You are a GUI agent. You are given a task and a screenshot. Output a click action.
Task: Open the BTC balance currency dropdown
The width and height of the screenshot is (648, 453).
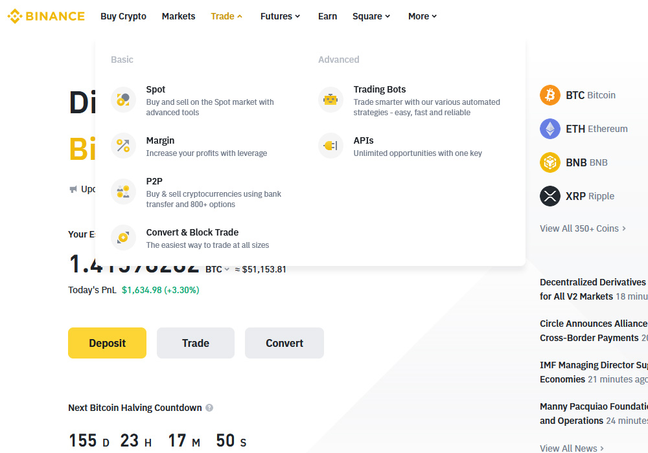pyautogui.click(x=217, y=269)
